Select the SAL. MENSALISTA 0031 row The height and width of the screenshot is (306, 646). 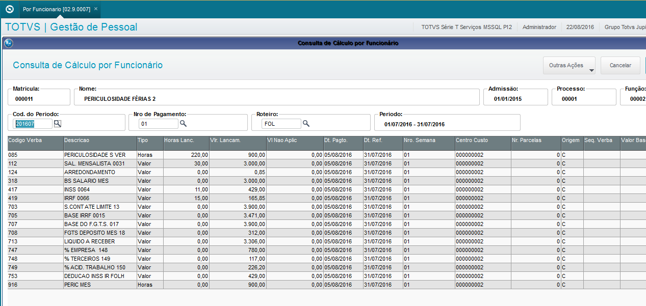[326, 163]
